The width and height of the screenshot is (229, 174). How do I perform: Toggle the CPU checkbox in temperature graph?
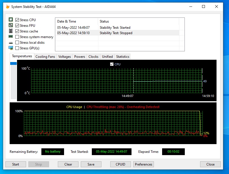pos(112,64)
